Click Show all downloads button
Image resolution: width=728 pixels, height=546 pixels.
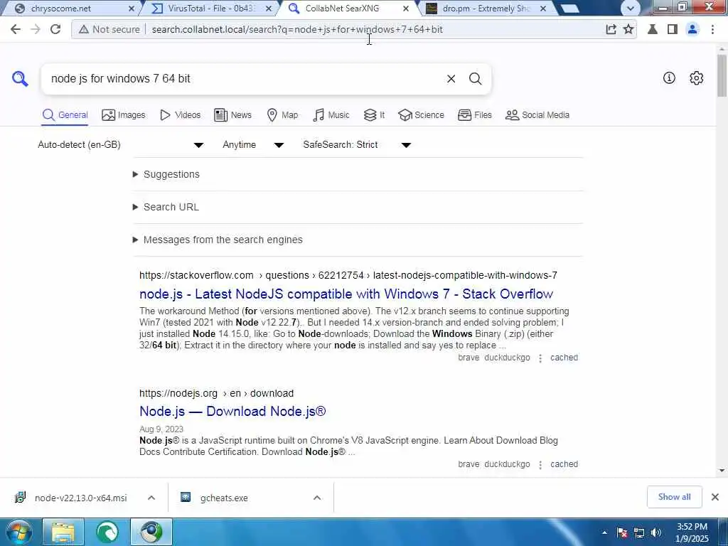(674, 497)
